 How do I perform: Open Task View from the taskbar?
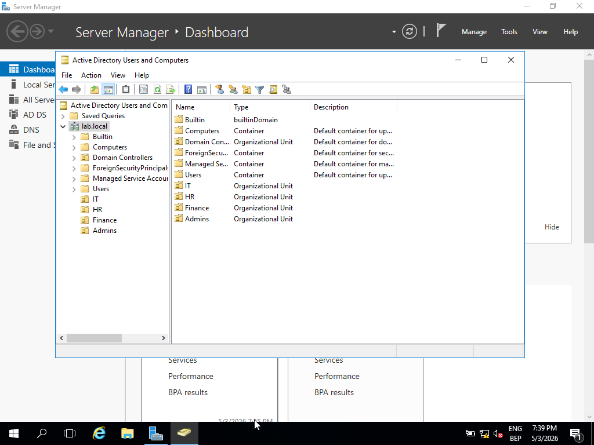coord(70,433)
